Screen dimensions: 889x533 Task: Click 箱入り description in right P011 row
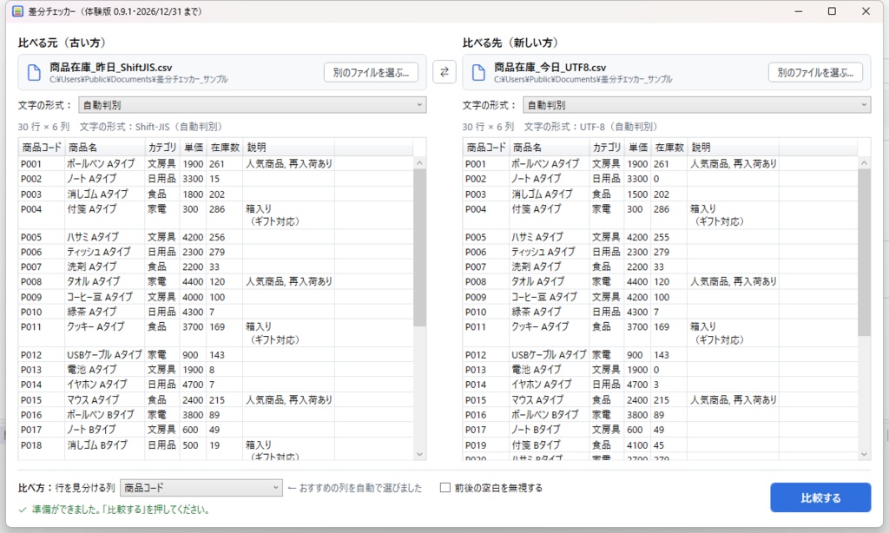pyautogui.click(x=717, y=333)
